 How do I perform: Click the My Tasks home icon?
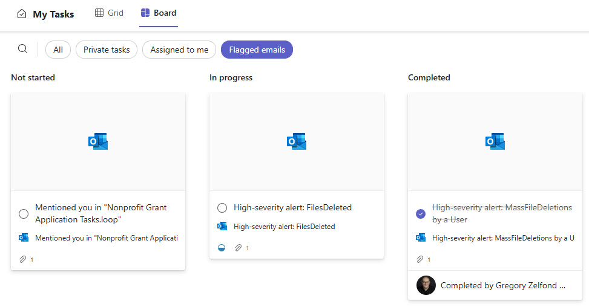point(22,14)
